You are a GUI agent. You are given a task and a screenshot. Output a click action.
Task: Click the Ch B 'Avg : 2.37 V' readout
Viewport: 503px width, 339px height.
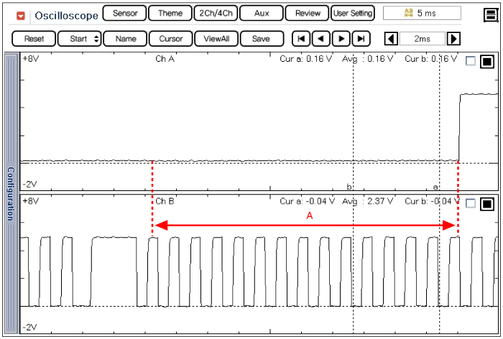(x=368, y=201)
